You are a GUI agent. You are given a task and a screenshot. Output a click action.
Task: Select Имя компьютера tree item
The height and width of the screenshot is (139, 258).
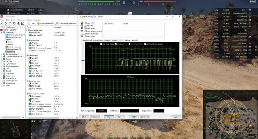pos(14,37)
